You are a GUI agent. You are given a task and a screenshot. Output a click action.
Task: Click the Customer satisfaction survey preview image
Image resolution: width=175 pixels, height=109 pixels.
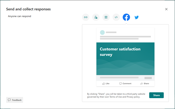click(x=125, y=59)
